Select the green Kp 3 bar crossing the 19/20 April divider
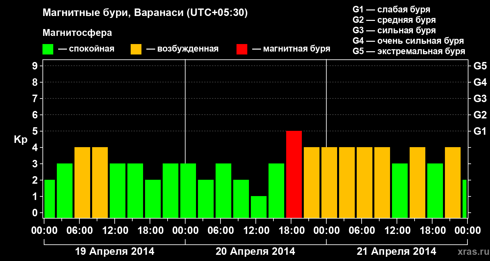Viewport: 490px width, 261px height. tap(188, 191)
